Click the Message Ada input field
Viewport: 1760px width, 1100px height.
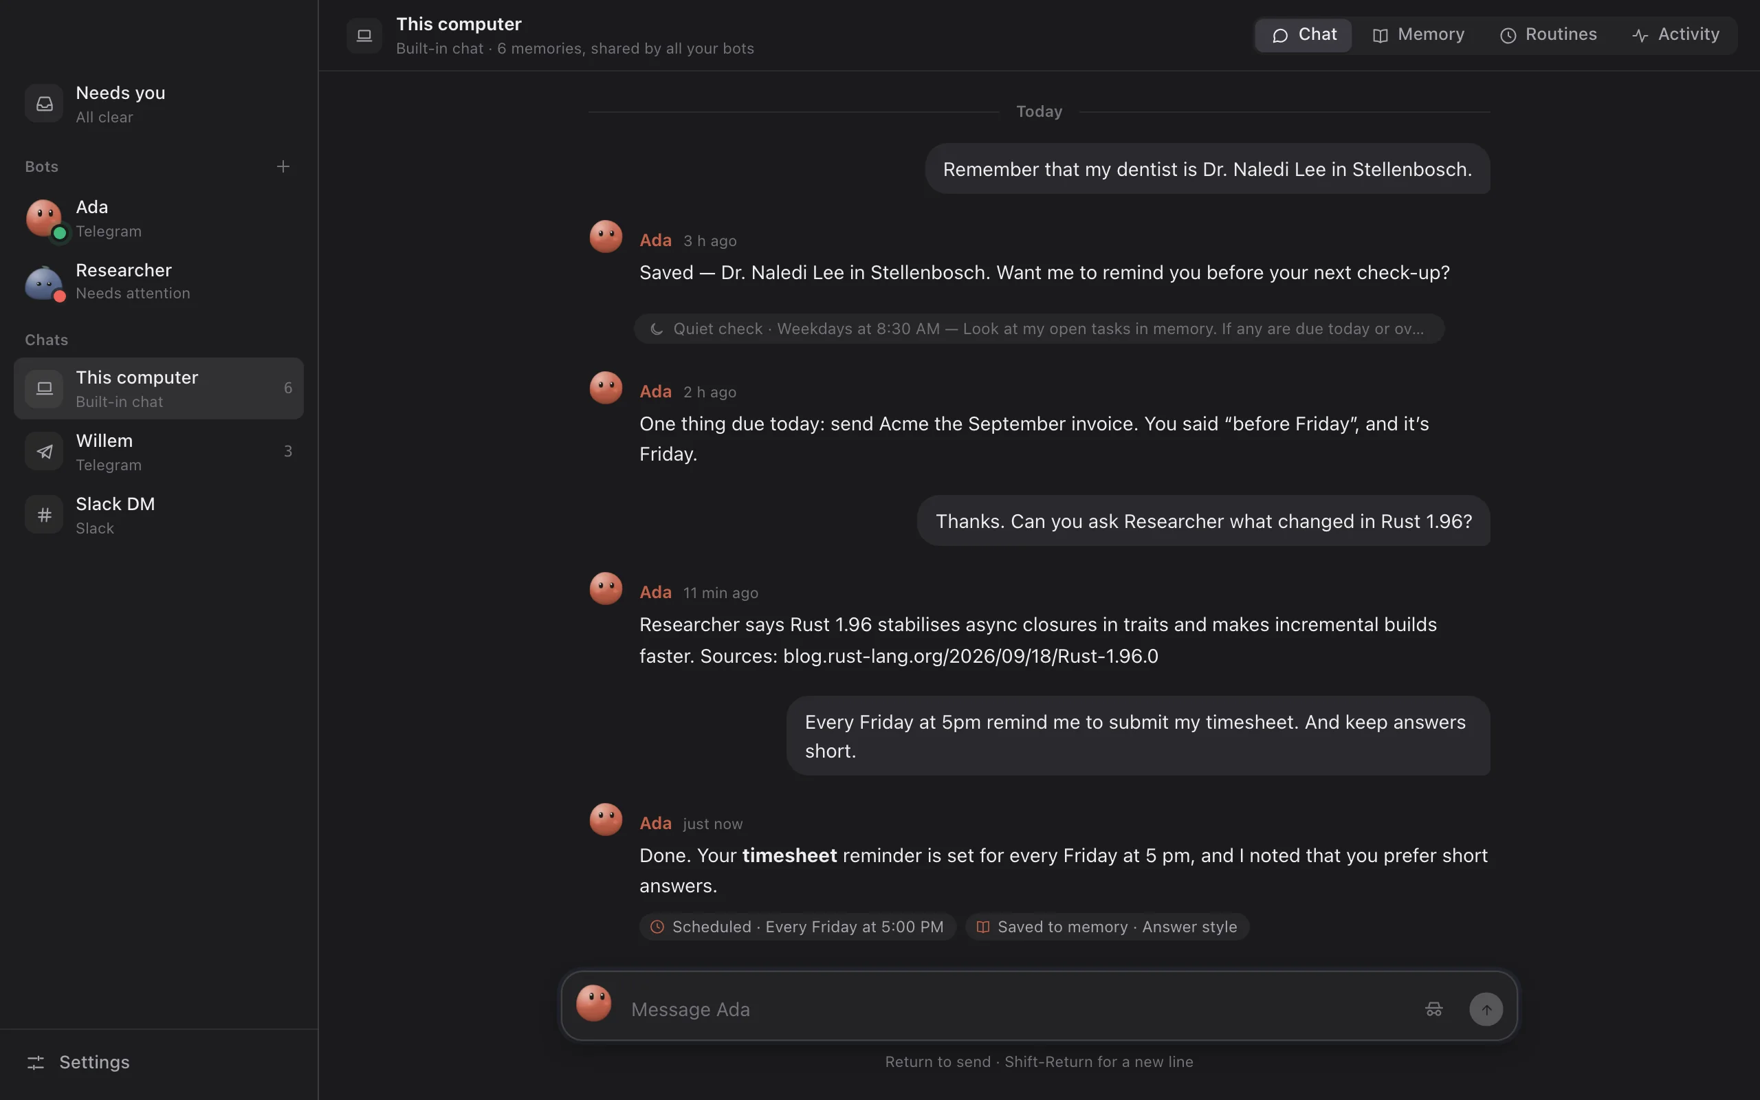click(x=1018, y=1010)
